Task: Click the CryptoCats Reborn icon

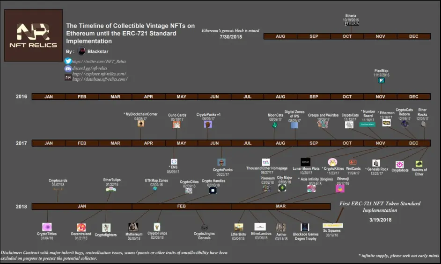Action: 405,124
